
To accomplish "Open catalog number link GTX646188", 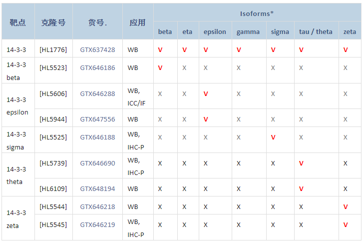I will coord(97,137).
